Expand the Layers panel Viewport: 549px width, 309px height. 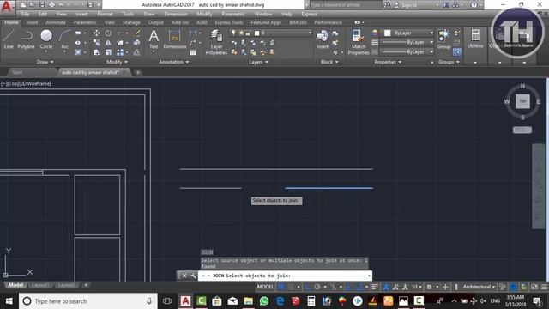[258, 62]
